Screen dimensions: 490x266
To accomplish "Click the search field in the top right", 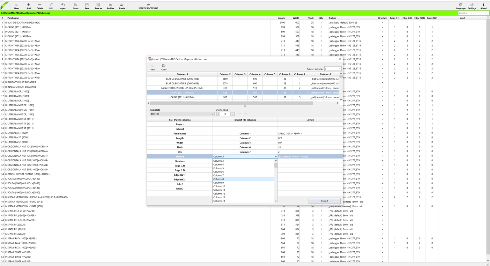I will click(x=473, y=13).
